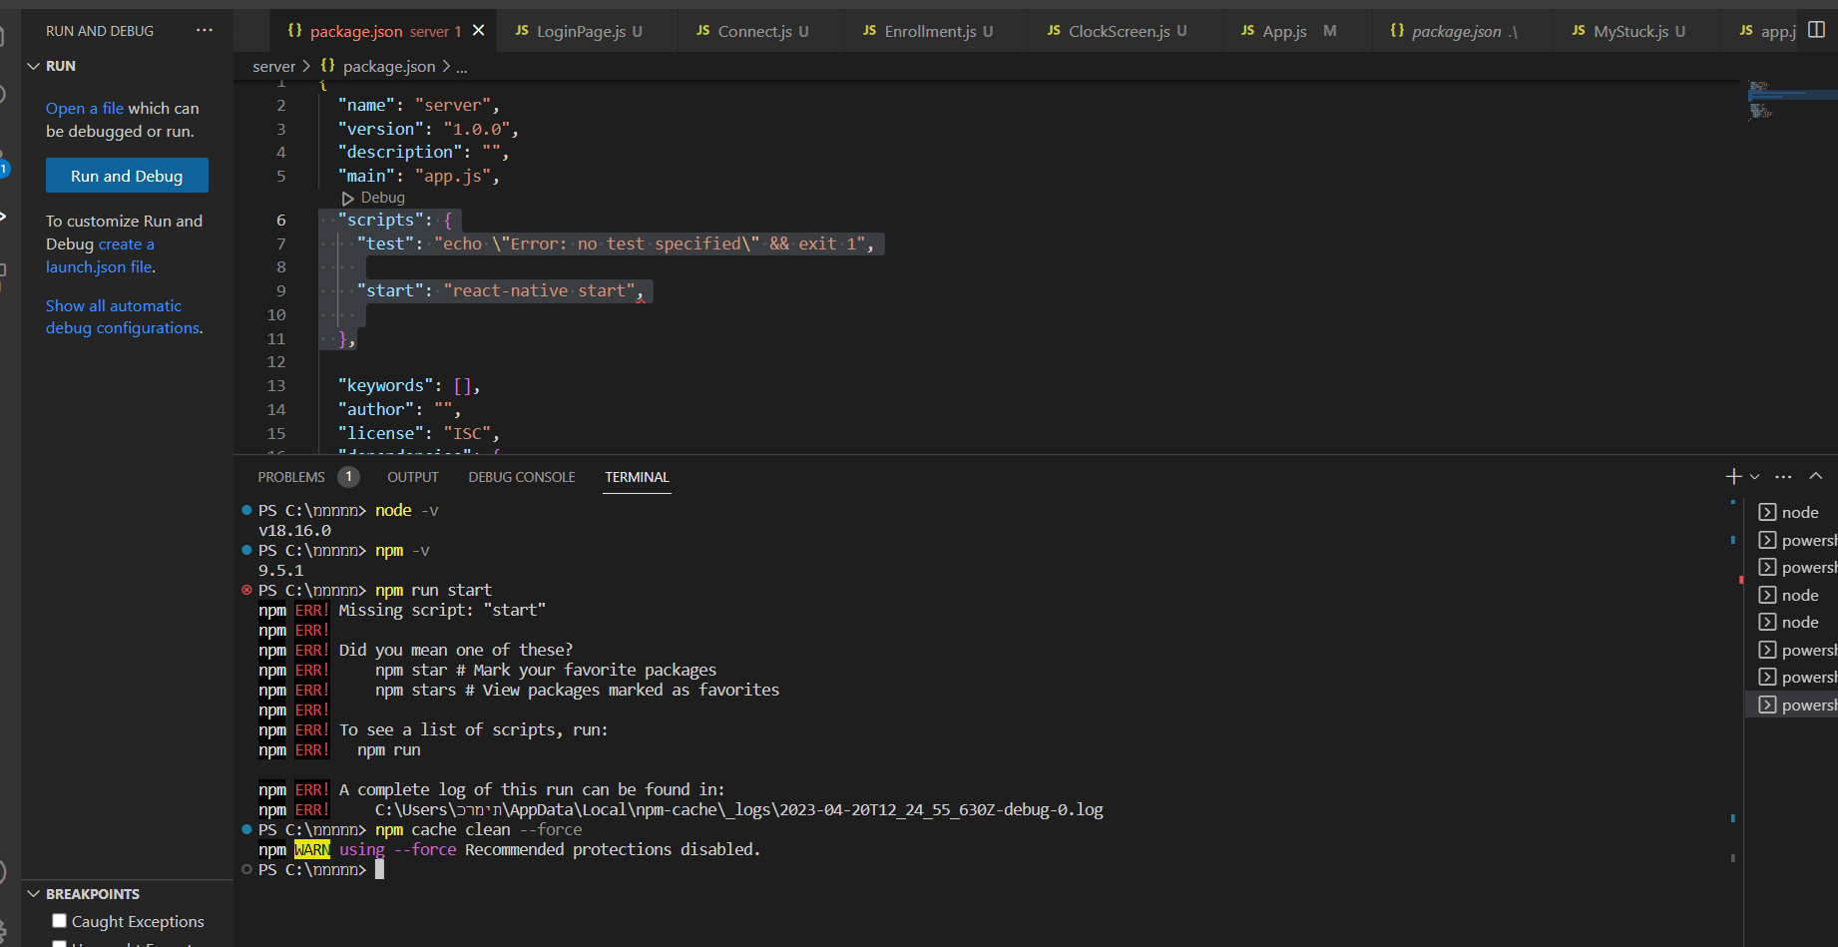Screen dimensions: 1838x947
Task: Close the package.json server tab
Action: coord(479,30)
